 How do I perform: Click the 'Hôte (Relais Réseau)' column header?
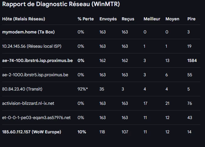tap(23, 19)
